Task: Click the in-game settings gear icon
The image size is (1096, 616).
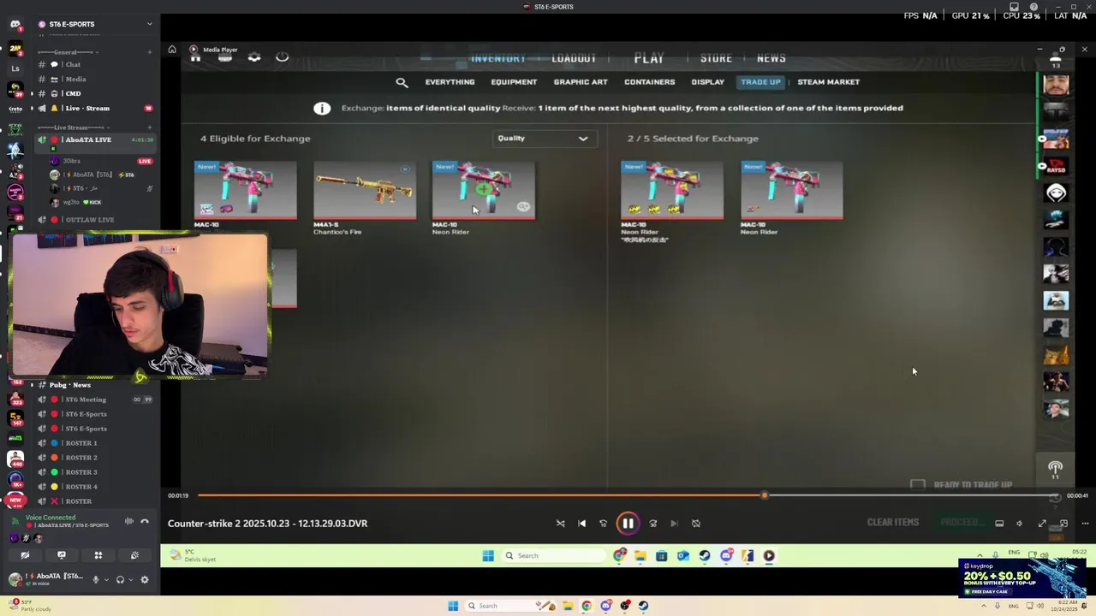Action: click(x=254, y=57)
